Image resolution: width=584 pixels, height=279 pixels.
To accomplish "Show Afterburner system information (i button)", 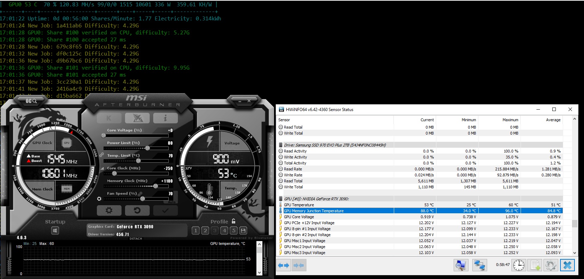I will pyautogui.click(x=165, y=118).
